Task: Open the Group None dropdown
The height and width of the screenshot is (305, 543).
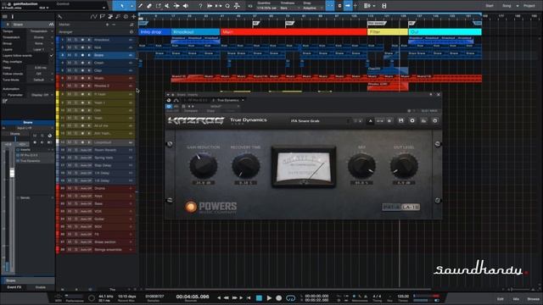Action: (x=41, y=43)
